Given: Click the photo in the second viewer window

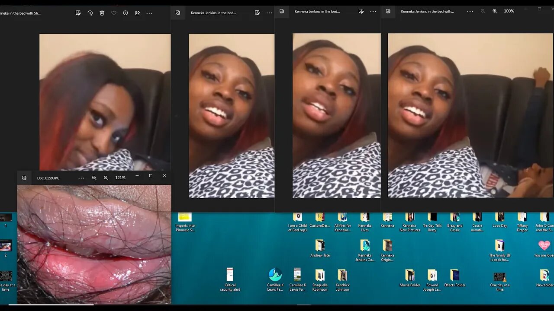Looking at the screenshot, I should (x=232, y=116).
